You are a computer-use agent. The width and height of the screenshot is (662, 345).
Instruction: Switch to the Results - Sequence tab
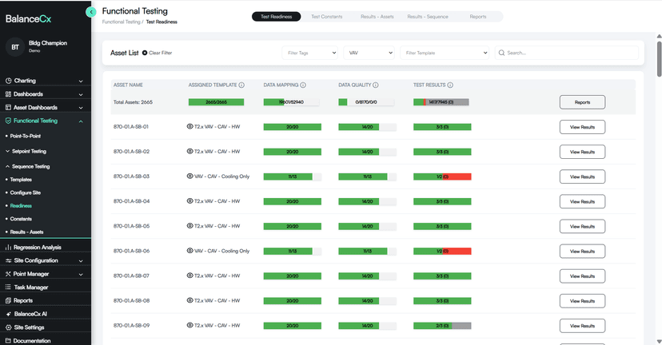(x=426, y=16)
